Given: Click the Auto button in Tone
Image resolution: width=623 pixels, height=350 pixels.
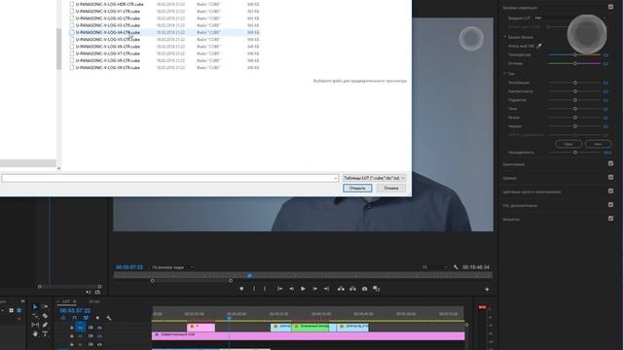Looking at the screenshot, I should pos(598,144).
